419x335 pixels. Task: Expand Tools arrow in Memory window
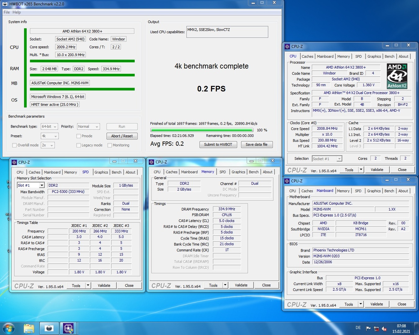(x=225, y=285)
